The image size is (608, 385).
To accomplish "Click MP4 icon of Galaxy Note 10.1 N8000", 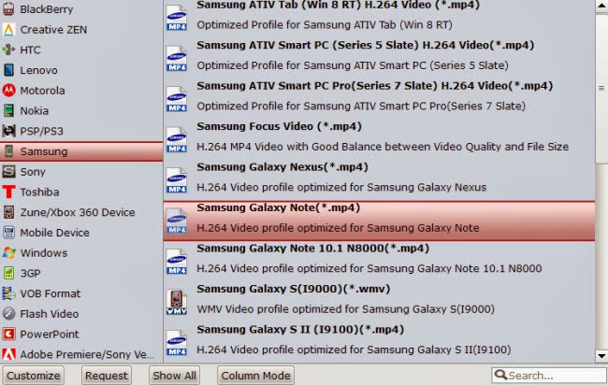I will [177, 262].
